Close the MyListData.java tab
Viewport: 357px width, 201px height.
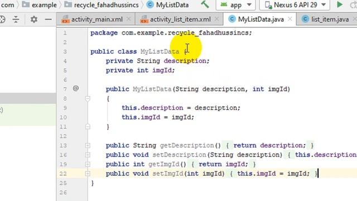click(290, 20)
